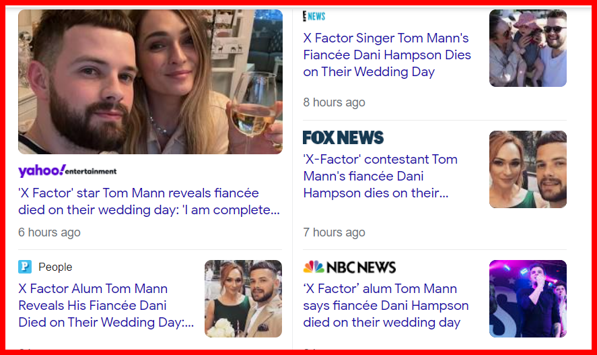Click the People magazine icon
This screenshot has height=355, width=597.
pyautogui.click(x=25, y=267)
